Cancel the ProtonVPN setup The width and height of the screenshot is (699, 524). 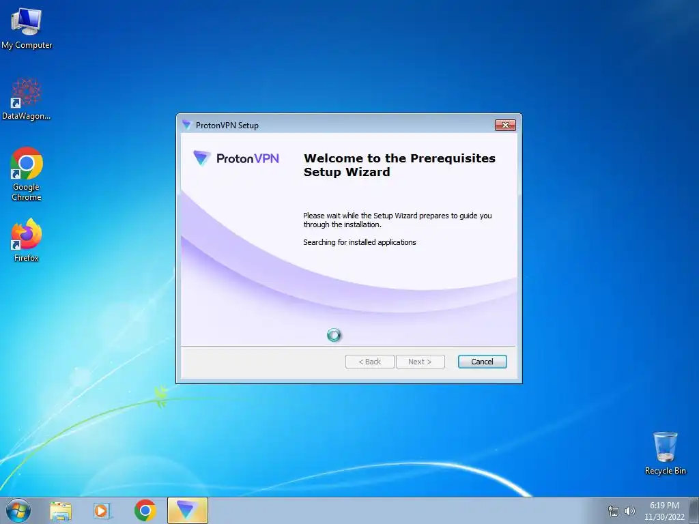[x=483, y=362]
